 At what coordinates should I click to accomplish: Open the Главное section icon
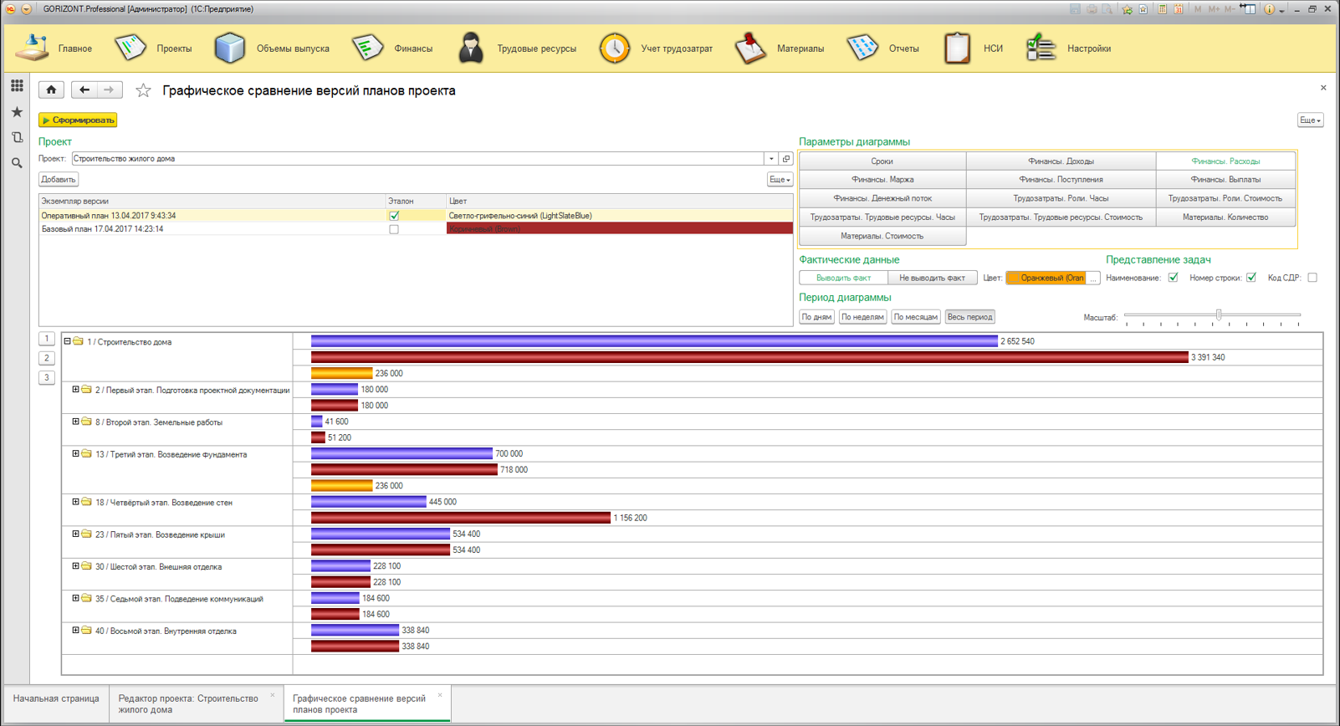point(32,49)
